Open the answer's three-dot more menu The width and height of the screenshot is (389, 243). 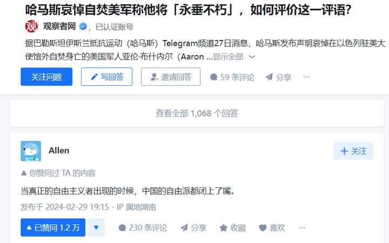coord(302,228)
